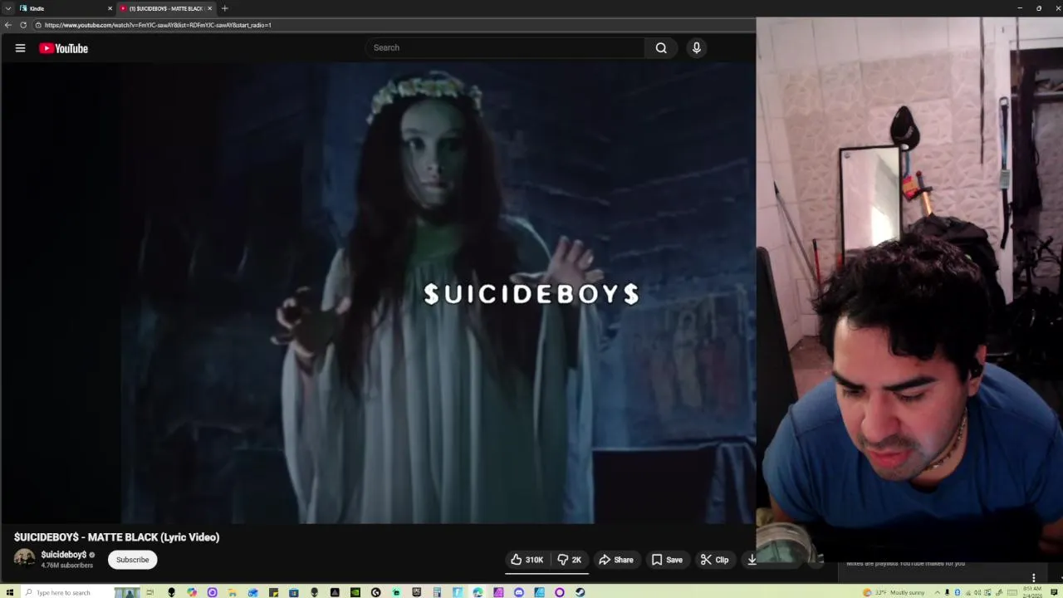
Task: View site info lock icon
Action: [x=38, y=25]
